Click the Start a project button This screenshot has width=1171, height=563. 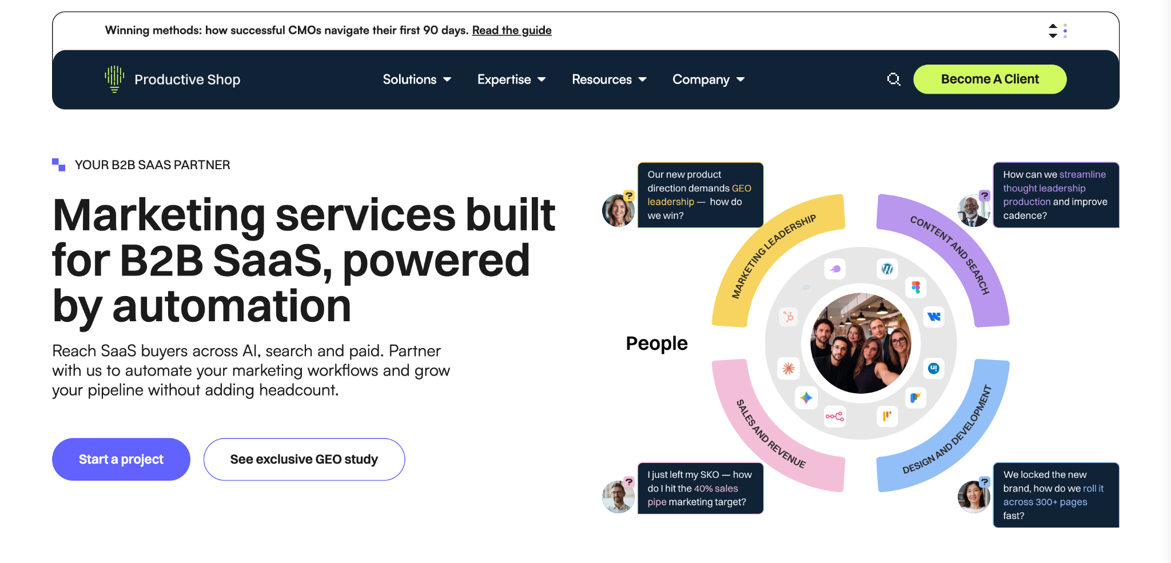[x=121, y=459]
